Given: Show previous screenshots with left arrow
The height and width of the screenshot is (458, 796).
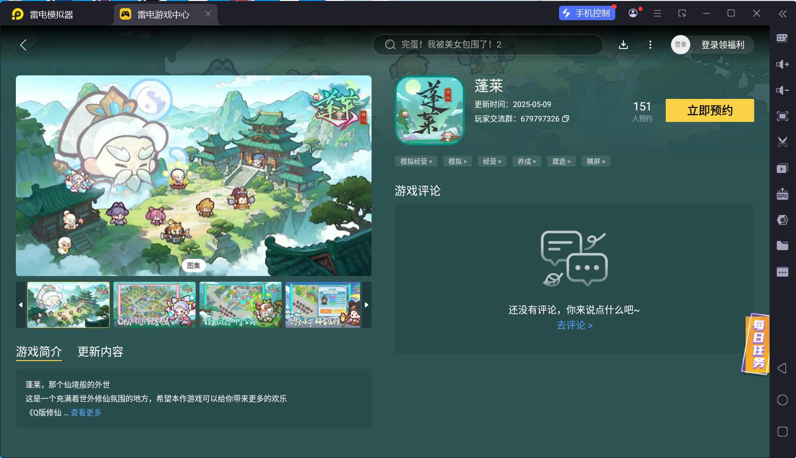Looking at the screenshot, I should tap(21, 305).
